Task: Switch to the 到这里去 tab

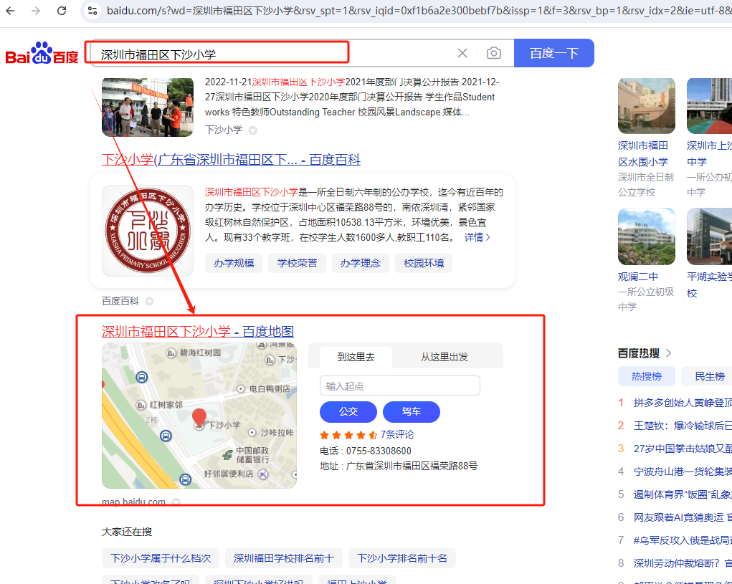Action: pyautogui.click(x=356, y=357)
